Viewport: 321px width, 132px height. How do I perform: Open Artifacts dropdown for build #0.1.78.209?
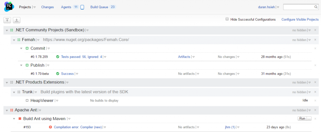coord(193,57)
